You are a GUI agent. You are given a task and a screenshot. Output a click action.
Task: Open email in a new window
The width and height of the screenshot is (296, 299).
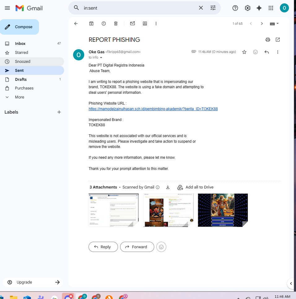(x=278, y=40)
